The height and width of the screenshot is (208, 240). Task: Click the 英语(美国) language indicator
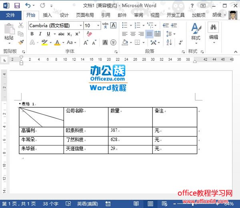[88, 204]
